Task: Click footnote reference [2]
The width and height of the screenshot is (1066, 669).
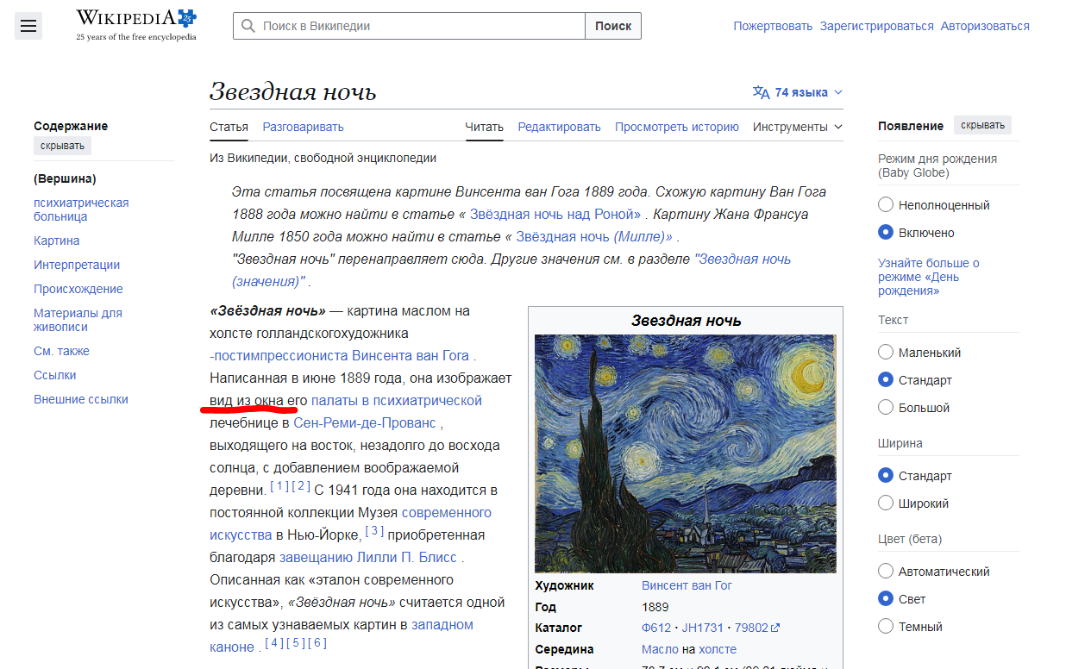Action: 301,486
